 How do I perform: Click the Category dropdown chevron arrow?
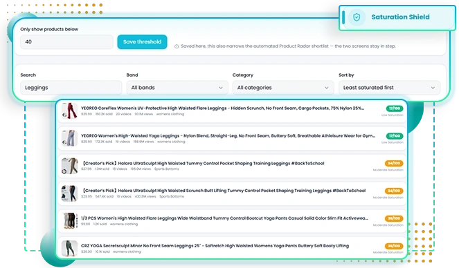click(326, 88)
